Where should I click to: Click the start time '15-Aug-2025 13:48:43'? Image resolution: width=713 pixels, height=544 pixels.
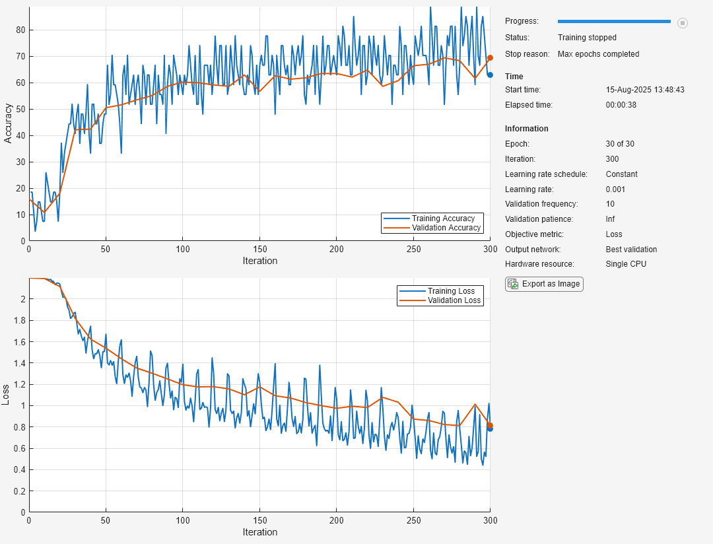point(645,90)
